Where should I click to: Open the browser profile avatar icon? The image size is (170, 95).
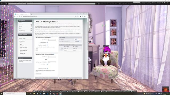click(x=85, y=16)
